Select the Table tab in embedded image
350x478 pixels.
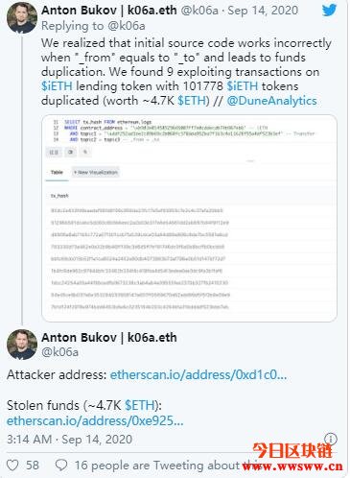(57, 173)
